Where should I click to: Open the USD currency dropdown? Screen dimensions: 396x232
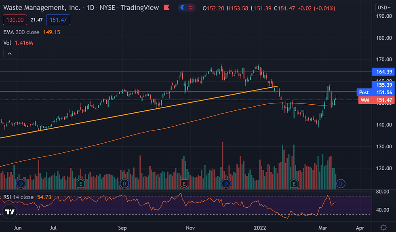pos(384,8)
